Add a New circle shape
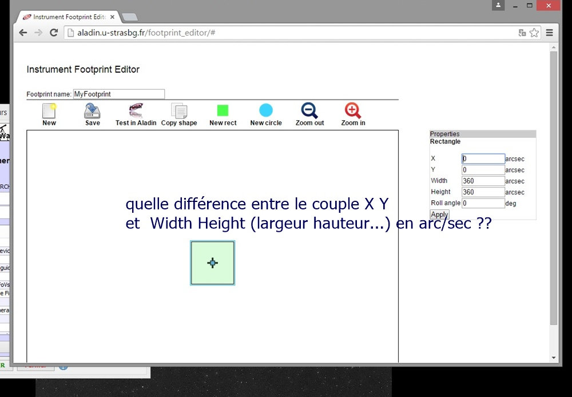This screenshot has width=572, height=397. coord(266,110)
